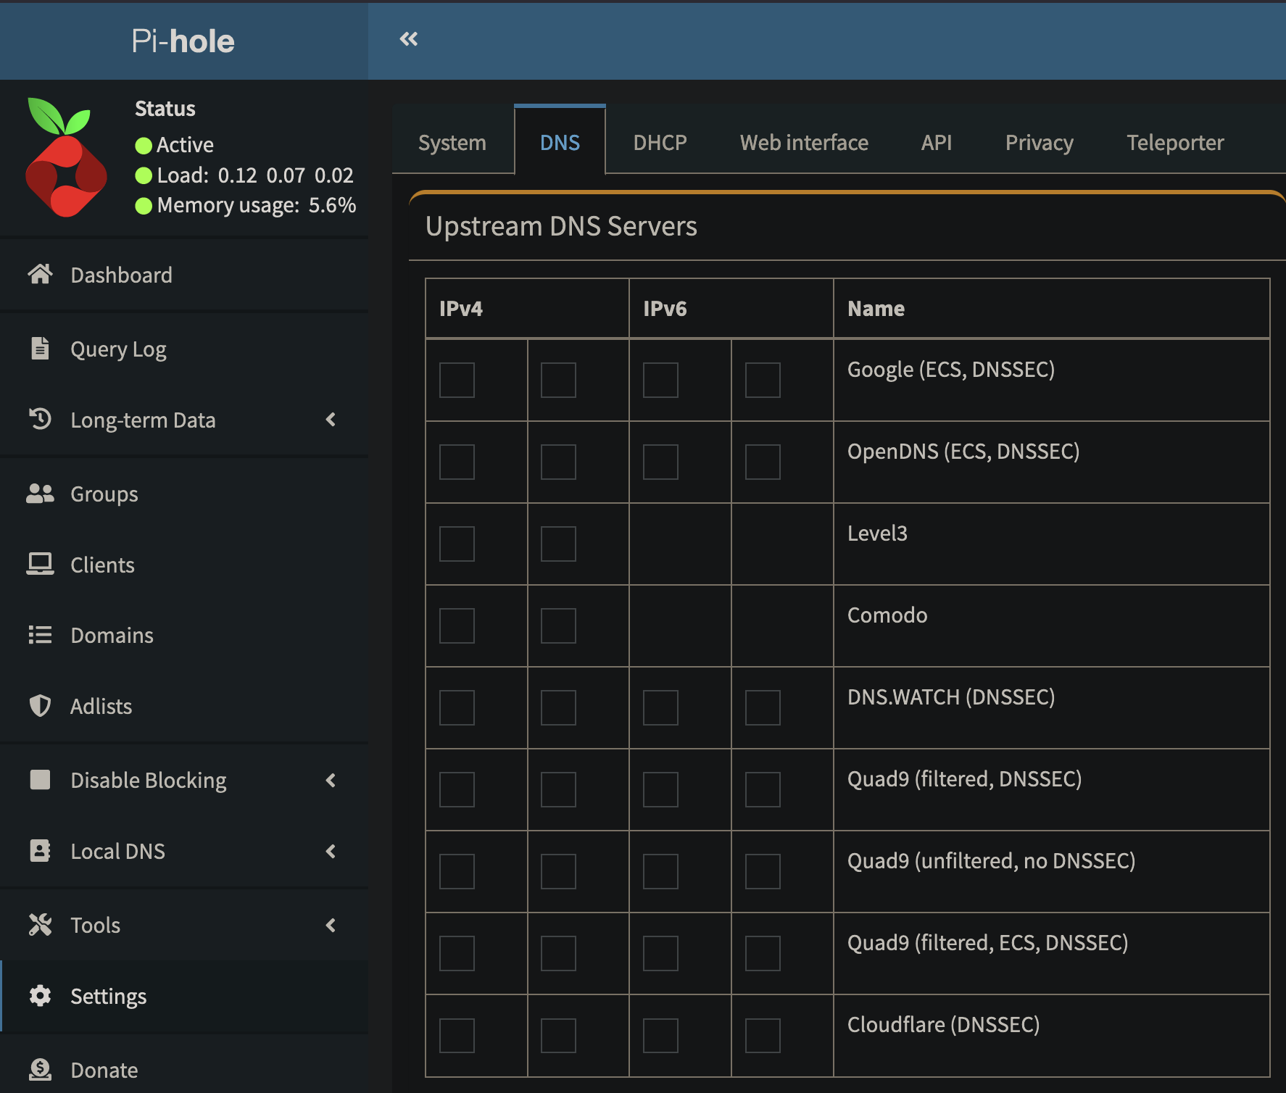Open Dashboard from sidebar
Image resolution: width=1286 pixels, height=1093 pixels.
184,275
